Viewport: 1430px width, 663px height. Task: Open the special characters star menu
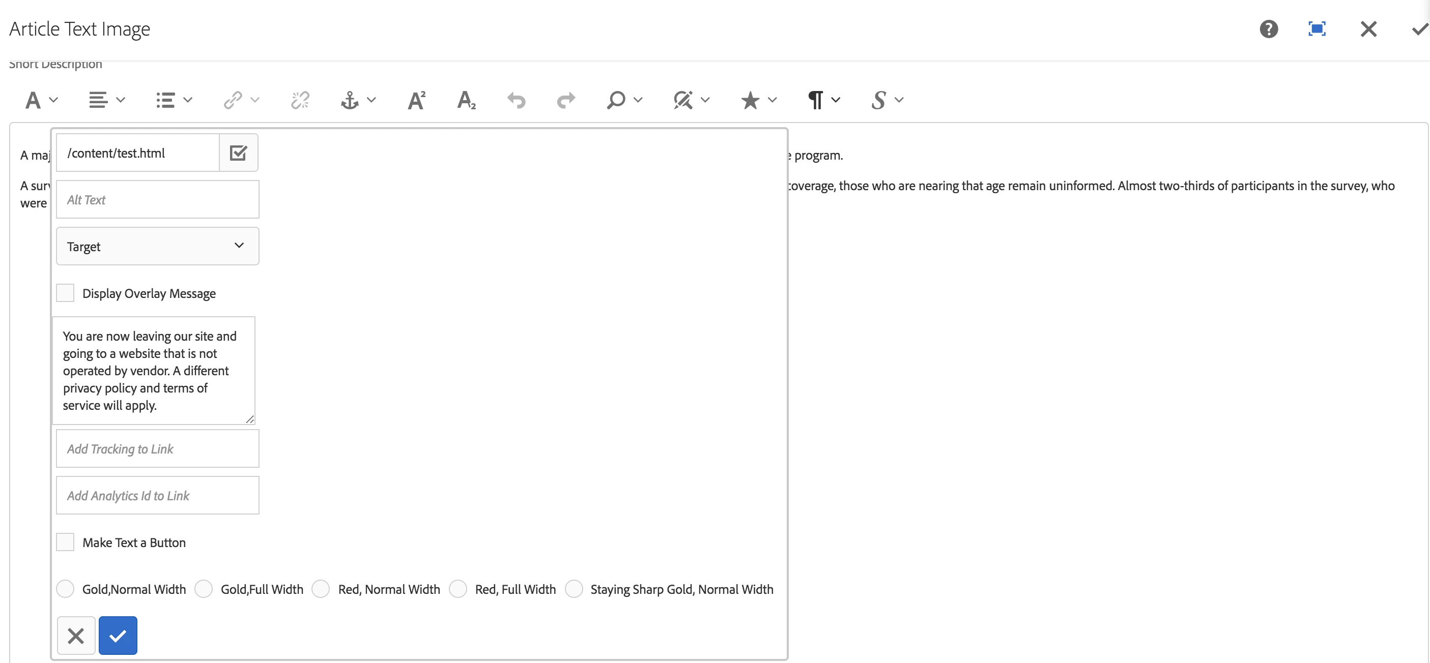[x=758, y=100]
